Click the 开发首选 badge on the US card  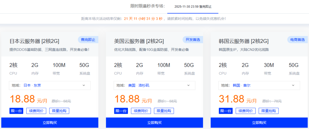(193, 40)
